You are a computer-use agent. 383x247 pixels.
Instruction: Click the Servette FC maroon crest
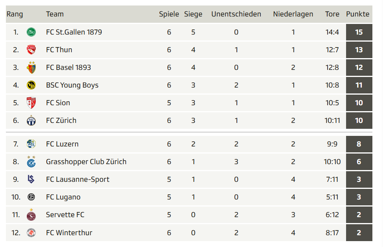[31, 214]
